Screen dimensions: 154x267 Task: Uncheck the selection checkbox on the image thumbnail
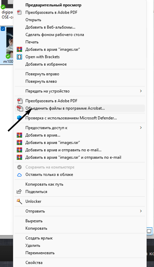pyautogui.click(x=3, y=29)
